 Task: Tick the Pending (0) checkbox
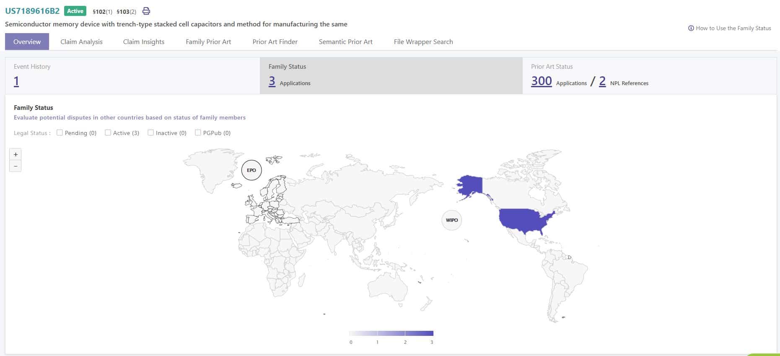point(60,133)
